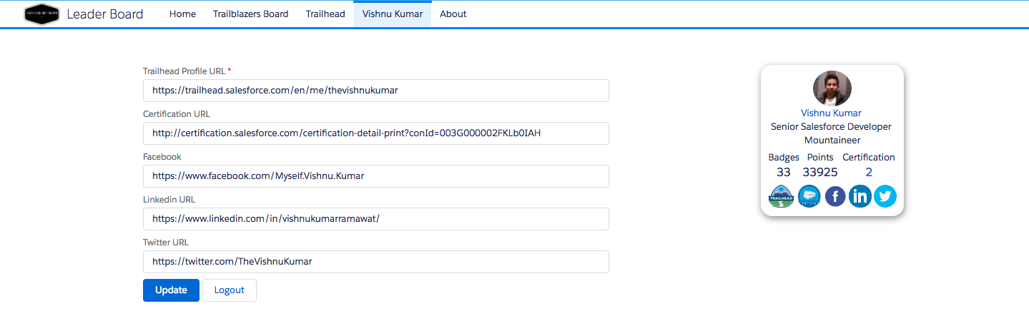Select the Facebook URL input field

click(x=375, y=176)
